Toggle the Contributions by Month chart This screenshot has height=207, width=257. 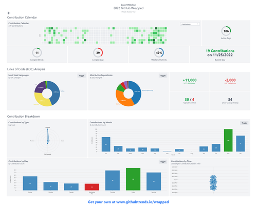pyautogui.click(x=244, y=123)
